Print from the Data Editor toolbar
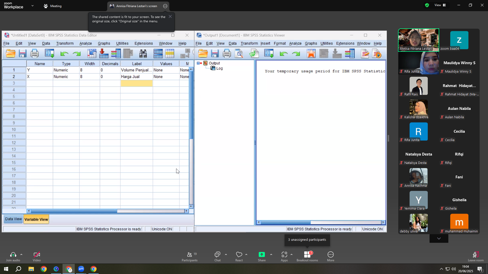The width and height of the screenshot is (488, 274). (35, 54)
